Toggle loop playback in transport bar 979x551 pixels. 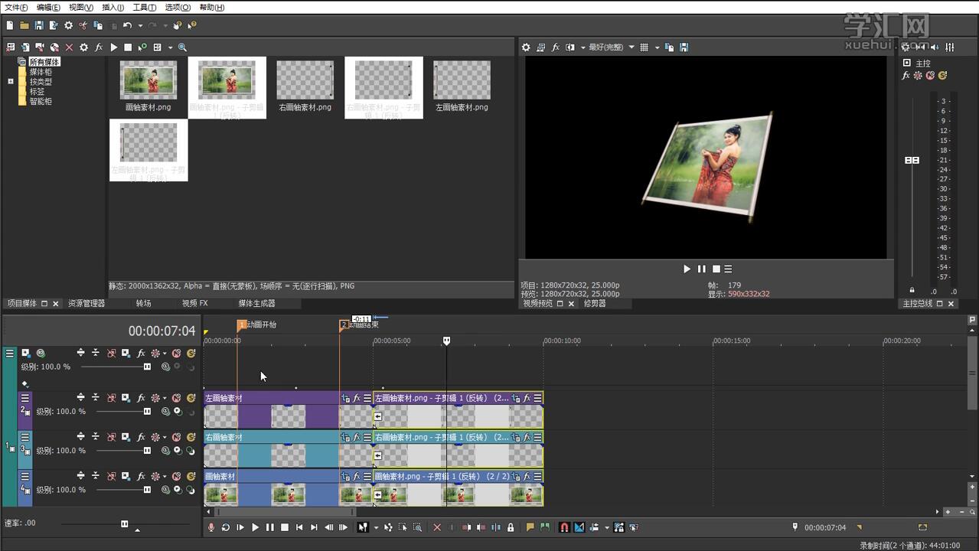[x=226, y=527]
